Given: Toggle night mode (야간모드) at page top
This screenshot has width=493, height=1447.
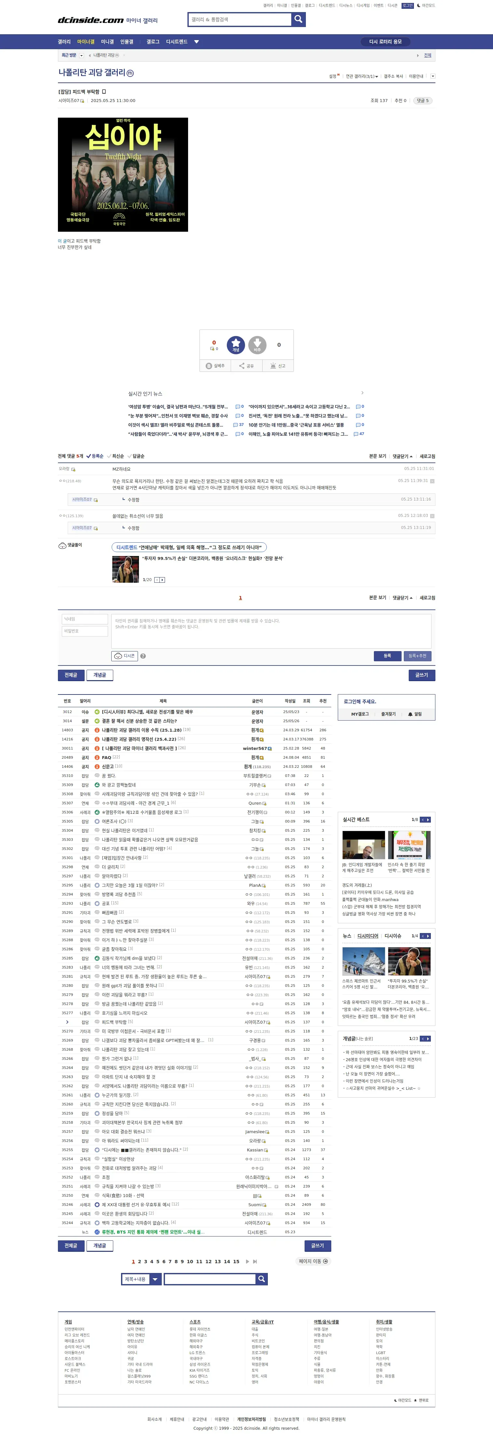Looking at the screenshot, I should coord(426,6).
